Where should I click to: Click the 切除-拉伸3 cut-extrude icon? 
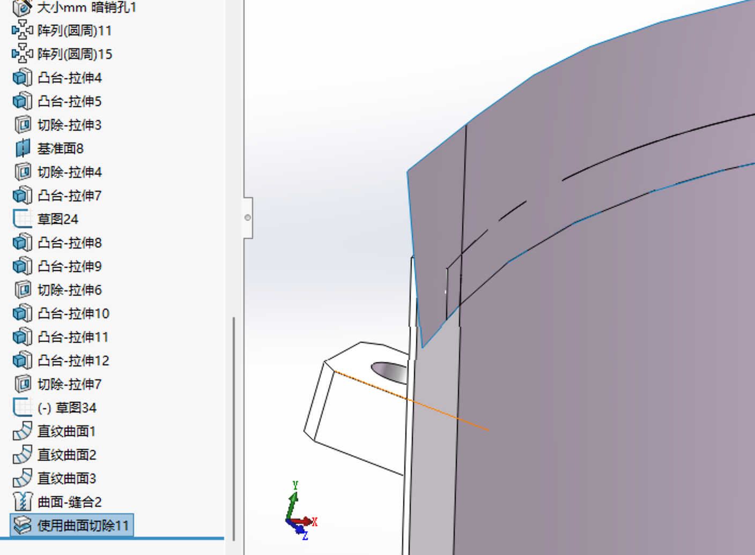pos(22,125)
